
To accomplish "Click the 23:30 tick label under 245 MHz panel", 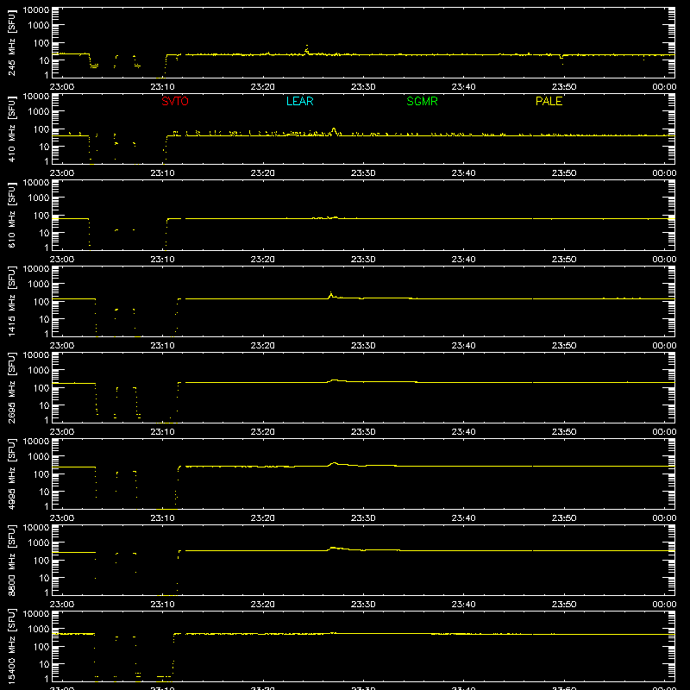I will 363,87.
